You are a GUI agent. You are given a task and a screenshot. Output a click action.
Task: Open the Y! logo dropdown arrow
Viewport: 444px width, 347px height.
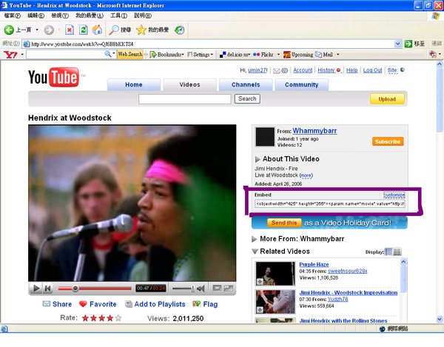[x=22, y=54]
